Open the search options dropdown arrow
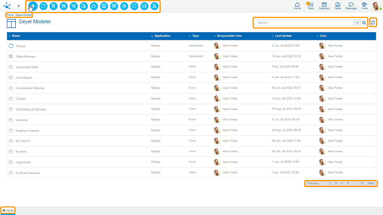Viewport: 383px width, 215px height. 357,23
